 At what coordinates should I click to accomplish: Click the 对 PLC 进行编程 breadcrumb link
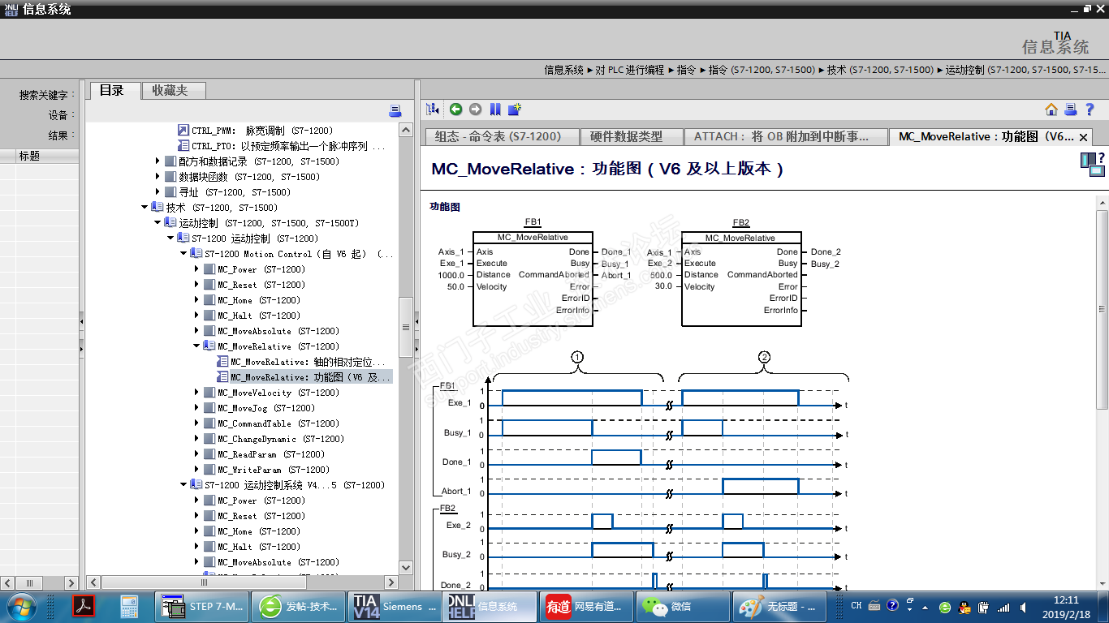pos(629,70)
